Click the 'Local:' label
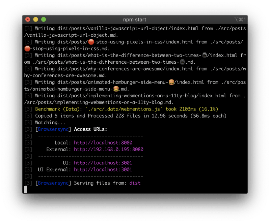This screenshot has height=223, width=270. [63, 142]
